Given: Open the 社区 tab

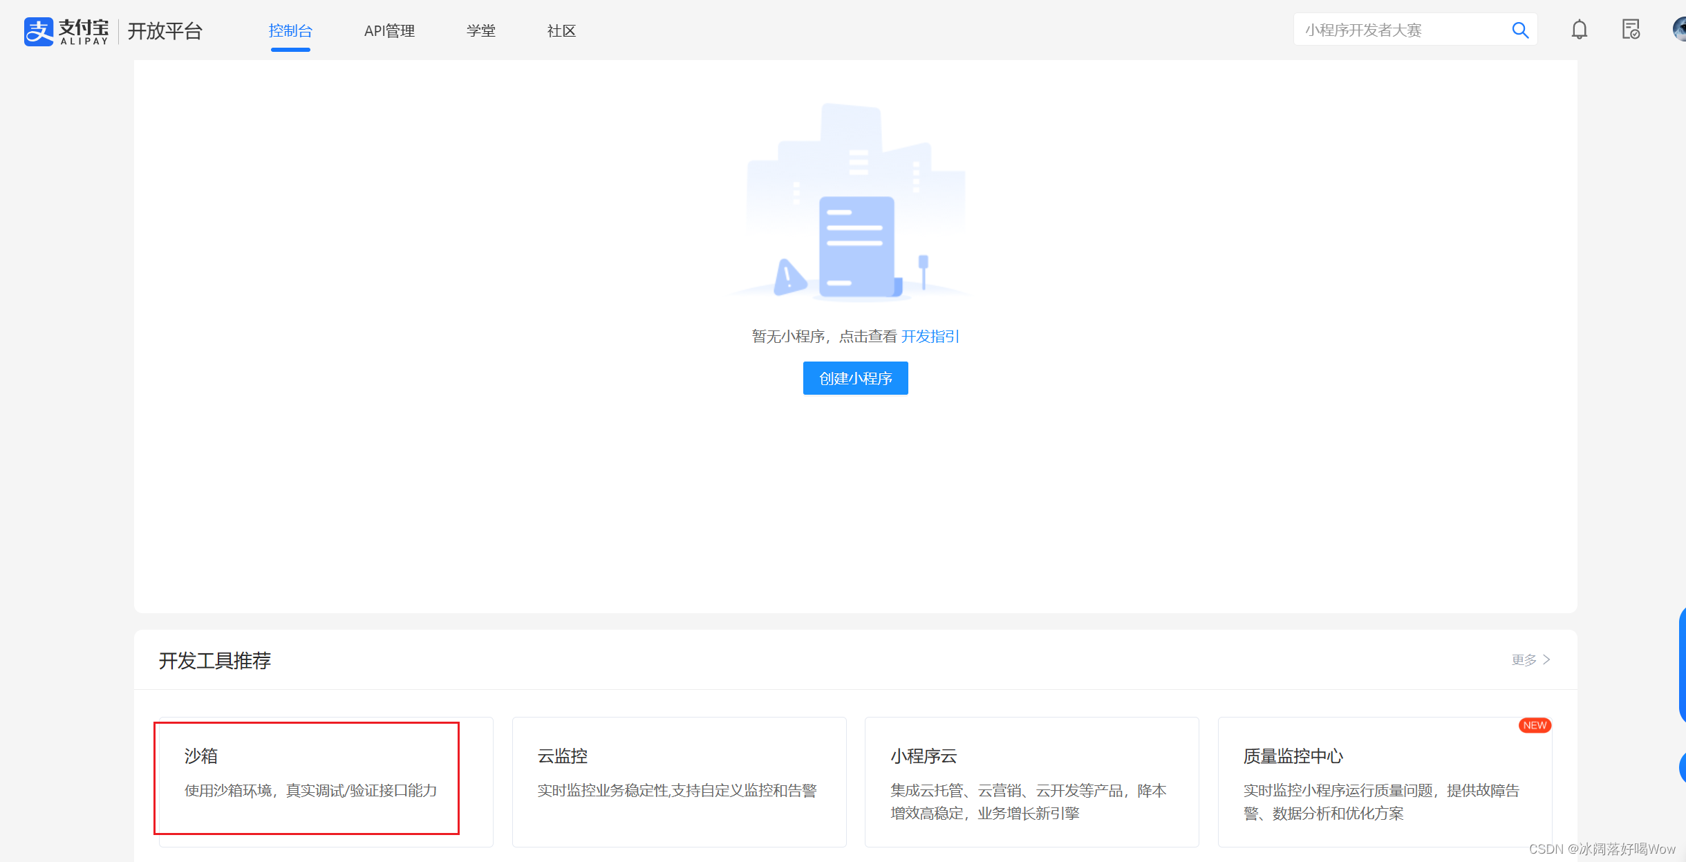Looking at the screenshot, I should pos(561,31).
